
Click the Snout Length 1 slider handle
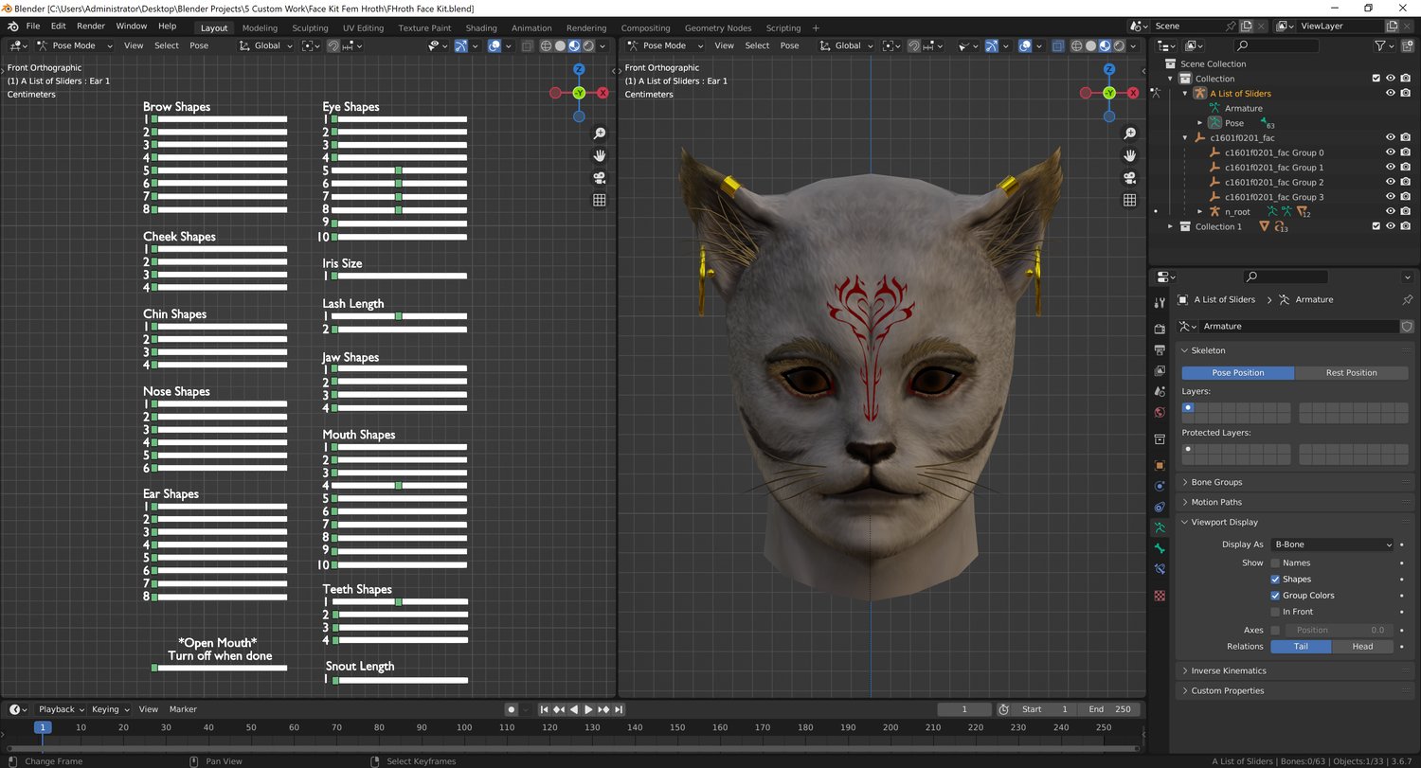coord(335,680)
